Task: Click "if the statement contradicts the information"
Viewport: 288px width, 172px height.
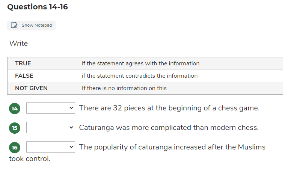Action: click(x=140, y=76)
